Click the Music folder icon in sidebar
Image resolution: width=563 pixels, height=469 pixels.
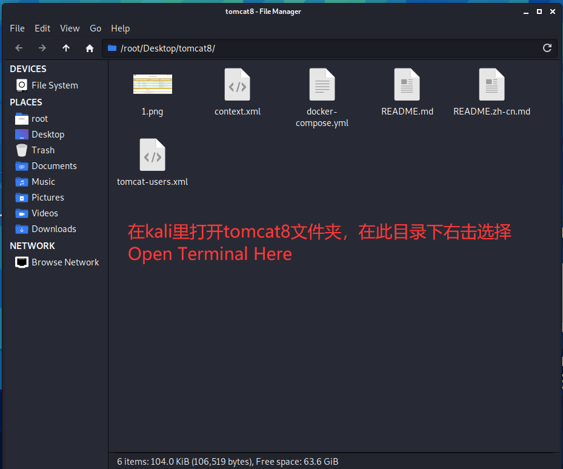(x=22, y=182)
